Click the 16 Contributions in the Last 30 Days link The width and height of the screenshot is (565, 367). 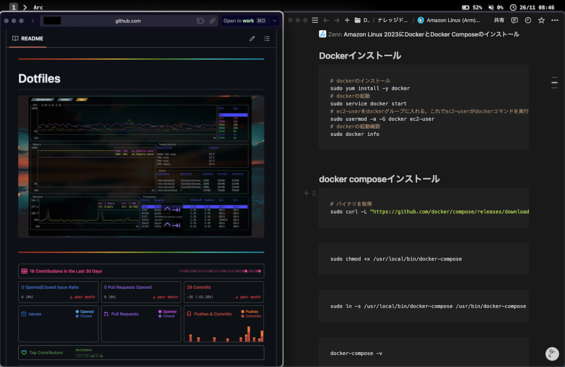coord(65,271)
